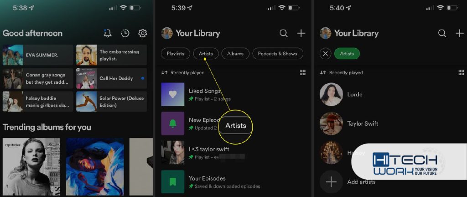Screen dimensions: 467x197
Task: Search library in middle screen
Action: 284,33
